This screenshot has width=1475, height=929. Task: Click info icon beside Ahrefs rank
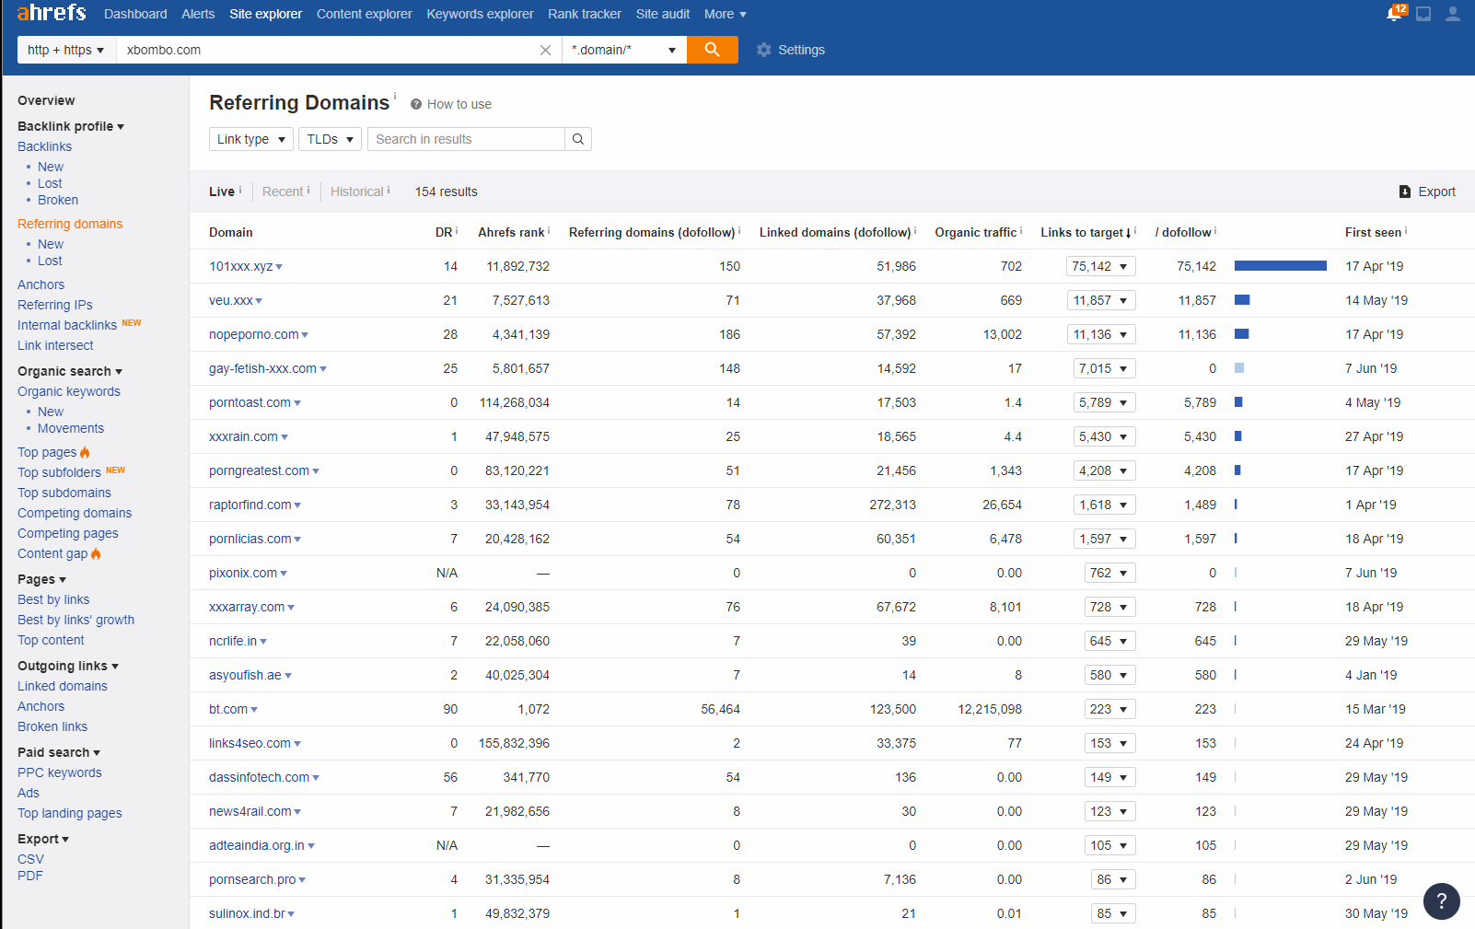(549, 230)
